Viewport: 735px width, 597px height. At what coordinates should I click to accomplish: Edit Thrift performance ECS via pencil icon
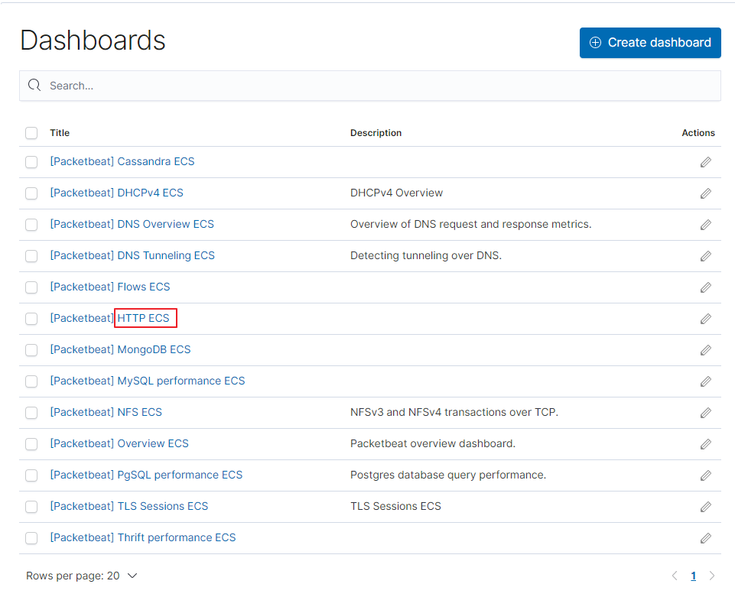(x=705, y=538)
